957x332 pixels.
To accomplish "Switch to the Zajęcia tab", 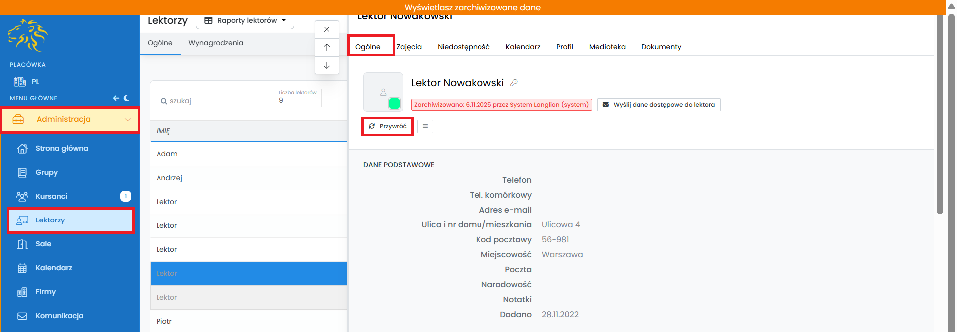I will pos(409,47).
